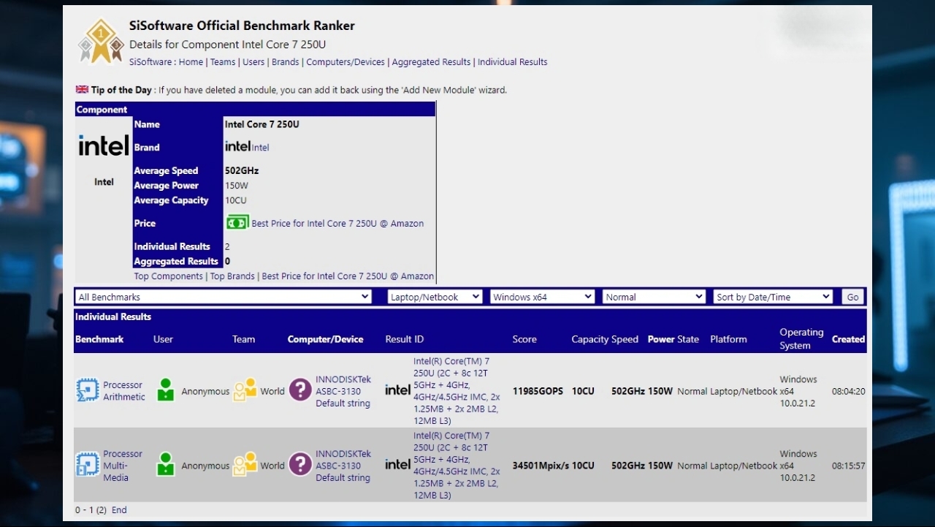Viewport: 935px width, 527px height.
Task: Open Aggregated Results navigation link
Action: (x=431, y=62)
